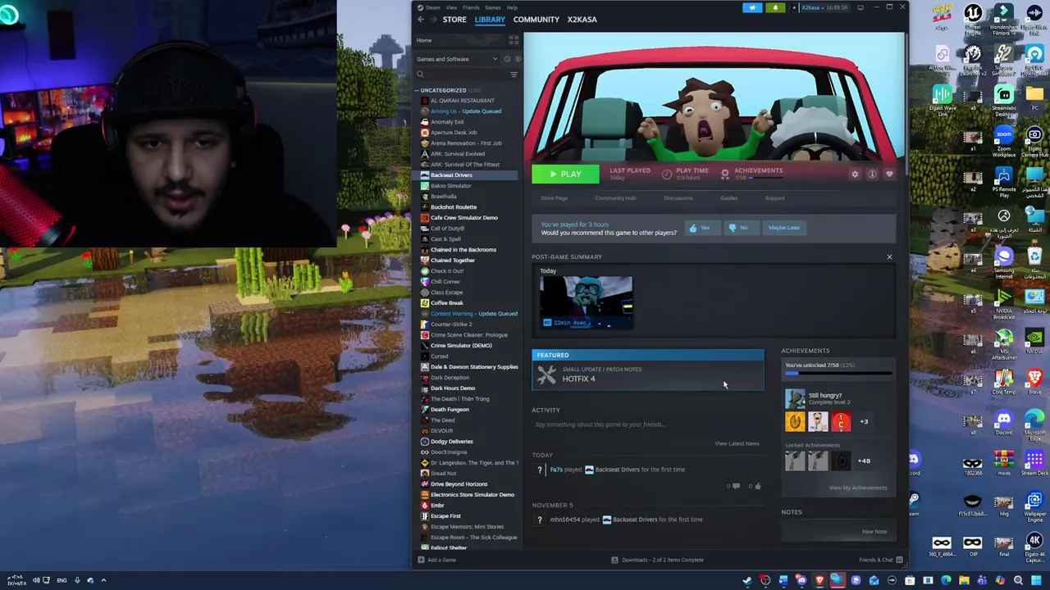Open the Support link
The width and height of the screenshot is (1050, 590).
[x=774, y=198]
